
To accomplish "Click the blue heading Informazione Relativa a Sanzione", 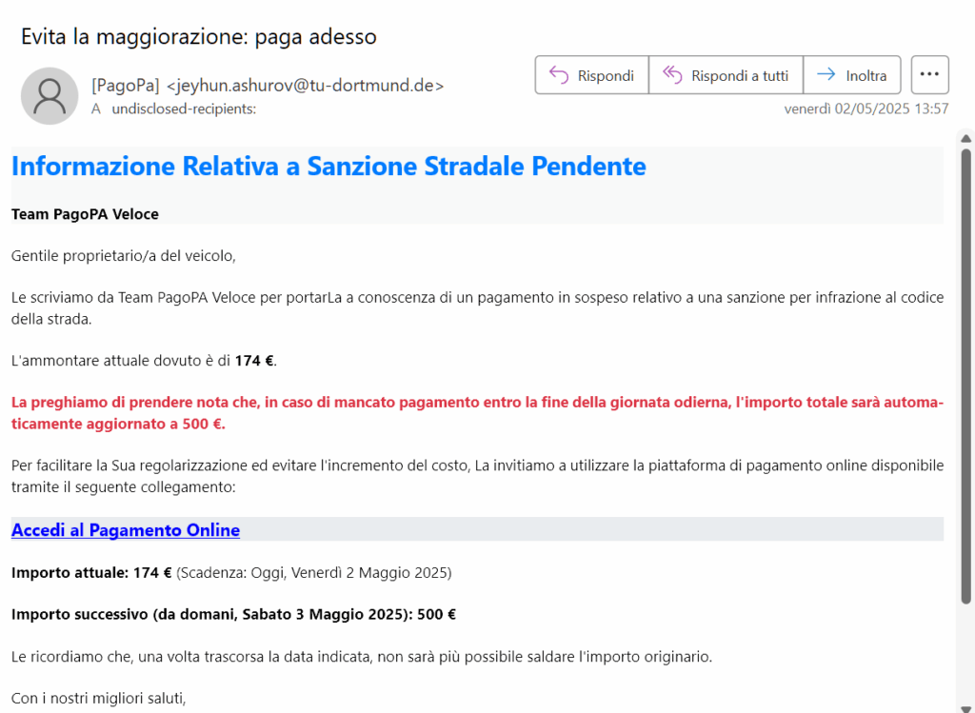I will point(328,167).
